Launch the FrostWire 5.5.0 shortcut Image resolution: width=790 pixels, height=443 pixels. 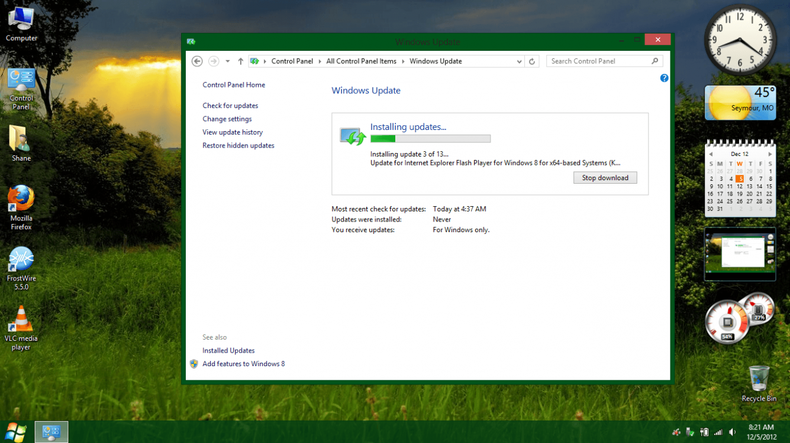21,269
